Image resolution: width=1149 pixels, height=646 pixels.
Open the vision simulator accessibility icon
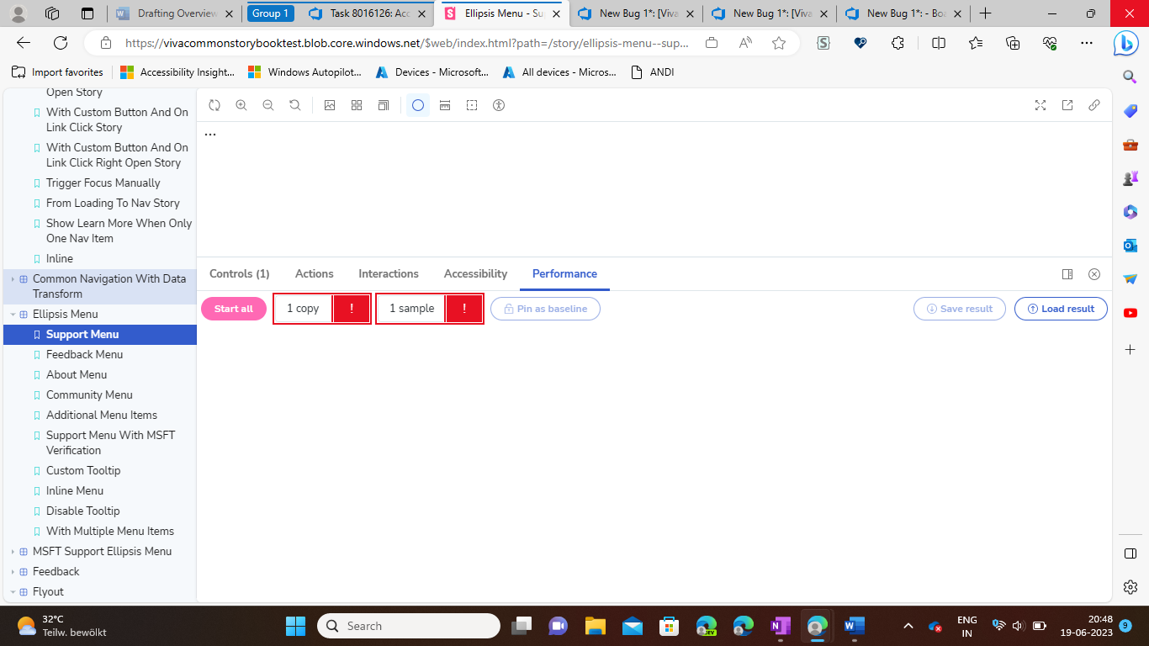pyautogui.click(x=499, y=105)
